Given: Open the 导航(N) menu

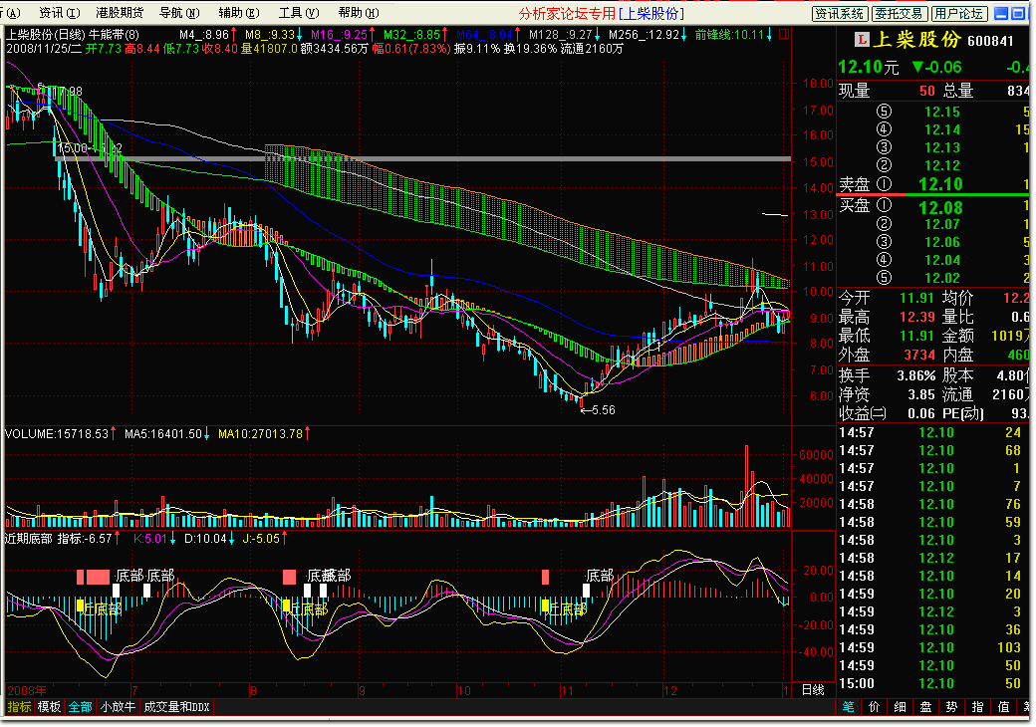Looking at the screenshot, I should pyautogui.click(x=179, y=13).
